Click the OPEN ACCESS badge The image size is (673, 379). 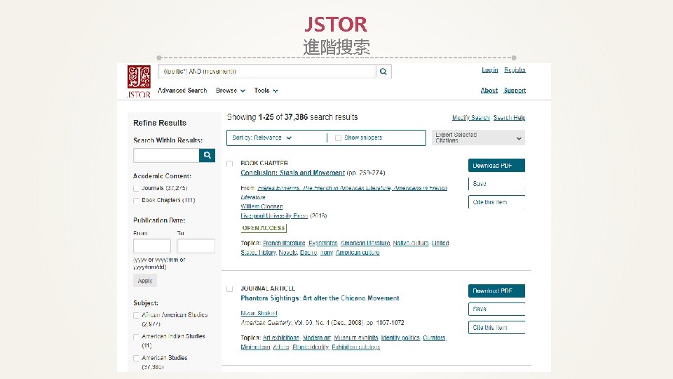pos(264,228)
